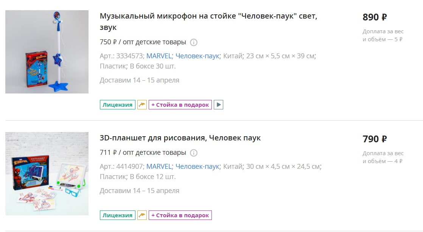Open info icon next to 711 ₽ wholesale price
This screenshot has width=423, height=232.
pos(194,153)
